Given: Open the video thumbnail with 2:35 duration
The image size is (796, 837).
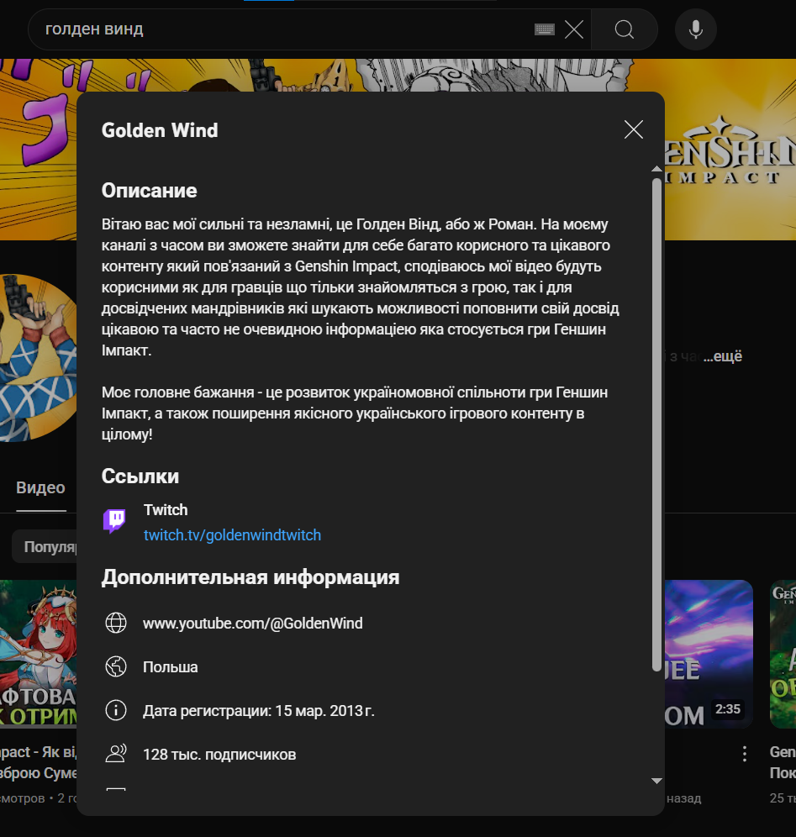Looking at the screenshot, I should click(x=709, y=654).
